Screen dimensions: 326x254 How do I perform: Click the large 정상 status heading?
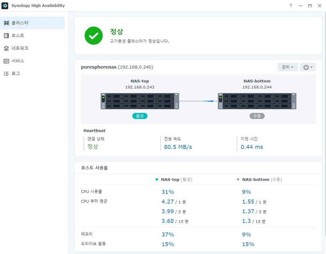(117, 32)
